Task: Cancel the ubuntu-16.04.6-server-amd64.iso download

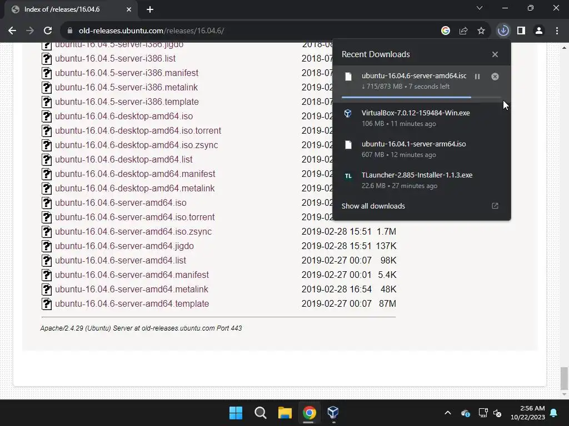Action: [495, 77]
